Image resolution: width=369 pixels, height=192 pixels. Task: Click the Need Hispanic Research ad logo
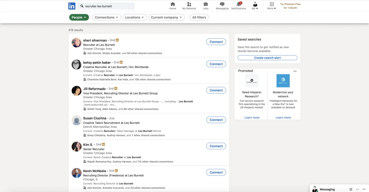(252, 81)
